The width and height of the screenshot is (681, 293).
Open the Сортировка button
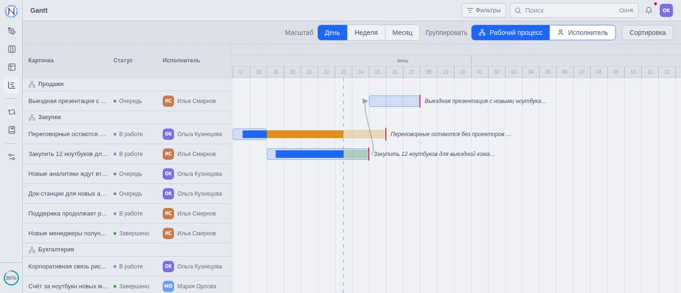pos(647,32)
